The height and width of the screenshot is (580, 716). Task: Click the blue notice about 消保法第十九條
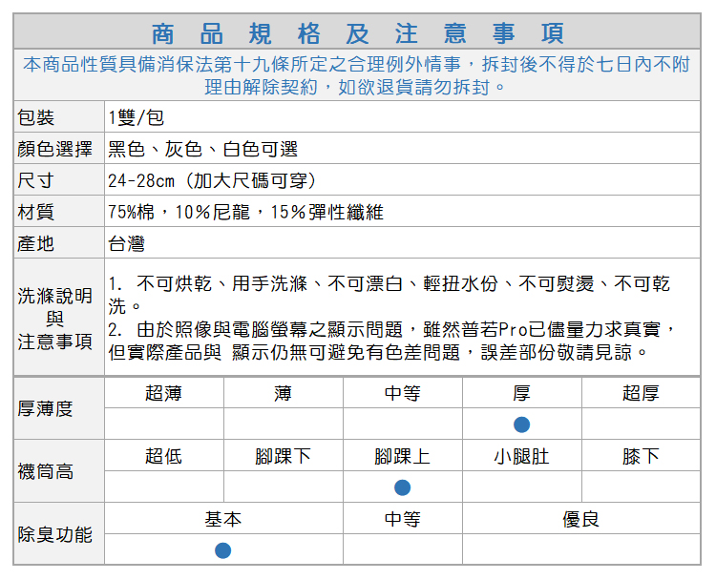(357, 75)
